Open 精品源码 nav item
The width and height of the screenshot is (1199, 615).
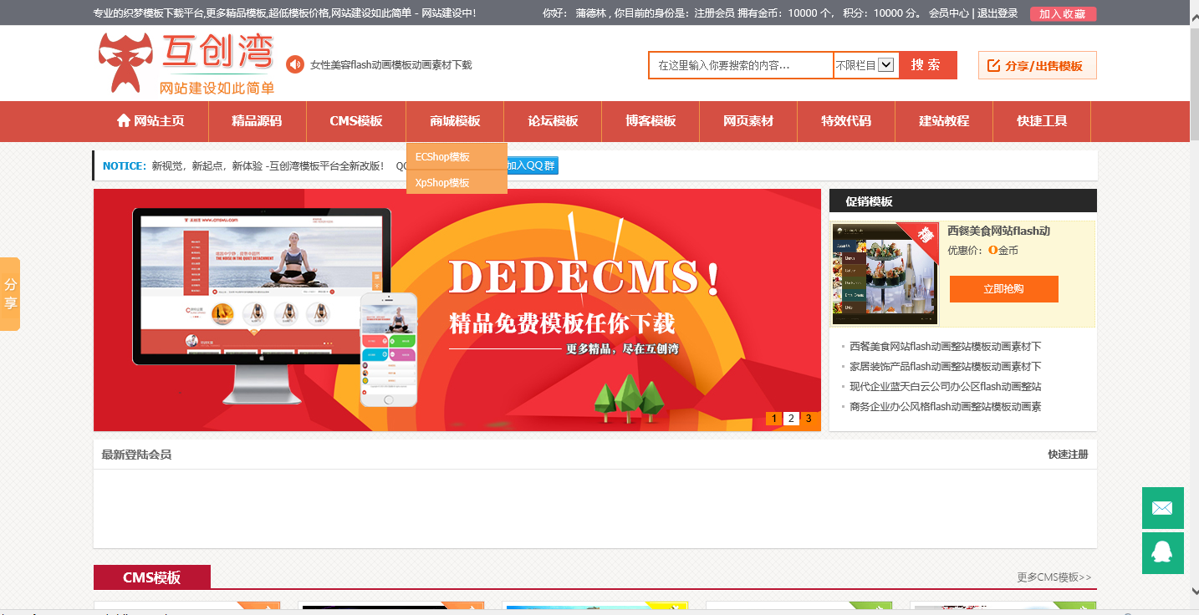[x=257, y=121]
